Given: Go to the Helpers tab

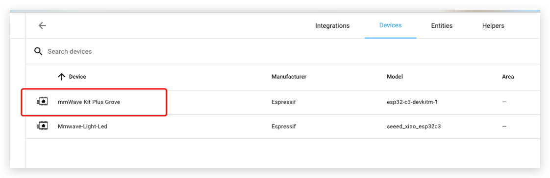Looking at the screenshot, I should 493,25.
